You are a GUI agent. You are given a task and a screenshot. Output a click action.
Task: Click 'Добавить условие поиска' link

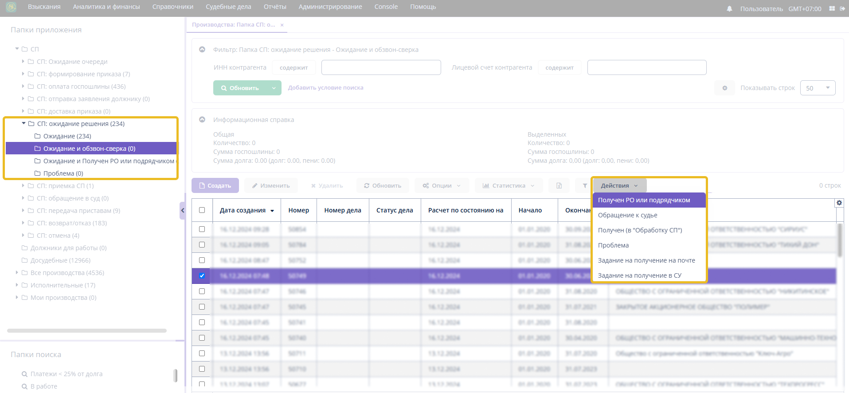tap(325, 88)
